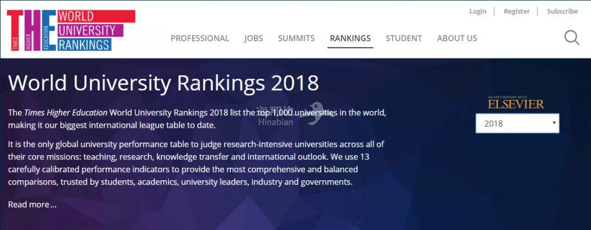Click the italic Times Higher Education text

click(66, 113)
